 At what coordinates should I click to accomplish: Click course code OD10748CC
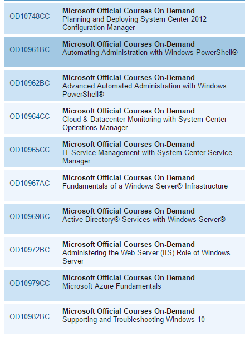pyautogui.click(x=30, y=16)
